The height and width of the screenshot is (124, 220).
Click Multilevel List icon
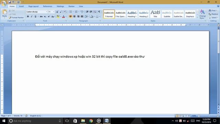(82, 12)
